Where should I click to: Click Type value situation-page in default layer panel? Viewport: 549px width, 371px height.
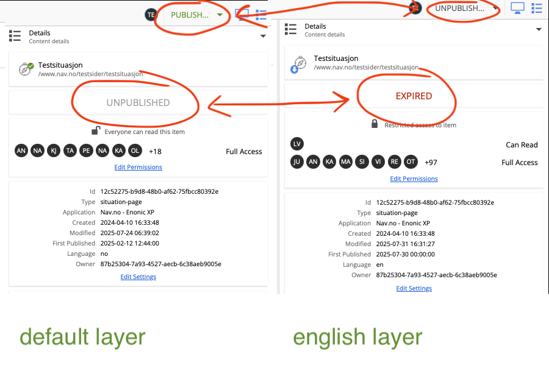pos(121,202)
